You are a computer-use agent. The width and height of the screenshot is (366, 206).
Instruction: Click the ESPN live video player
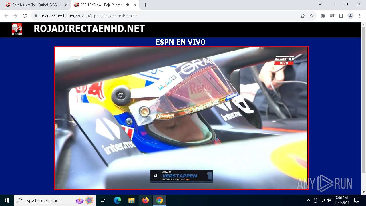181,118
